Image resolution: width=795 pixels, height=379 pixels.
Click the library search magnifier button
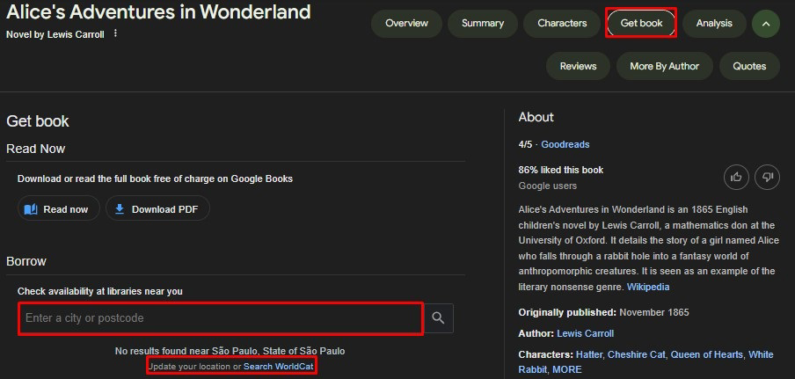[439, 318]
